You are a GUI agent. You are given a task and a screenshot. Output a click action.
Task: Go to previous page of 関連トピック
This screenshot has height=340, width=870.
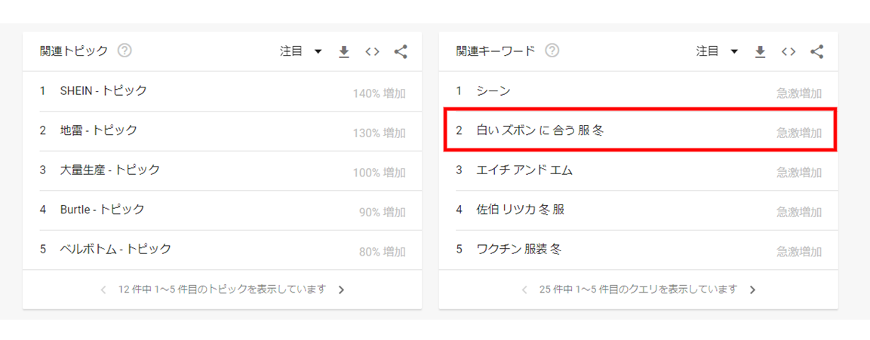pyautogui.click(x=103, y=289)
